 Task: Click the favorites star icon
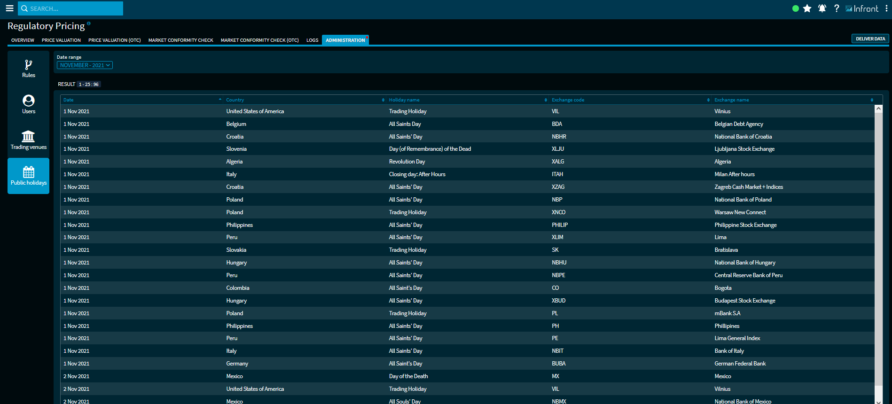pos(807,8)
